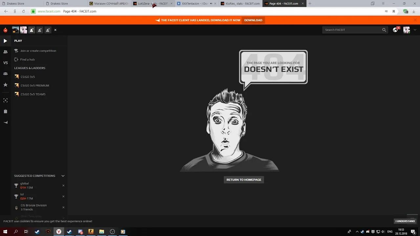Click the search magnifier in Search FACEIT
The width and height of the screenshot is (420, 236).
[384, 30]
